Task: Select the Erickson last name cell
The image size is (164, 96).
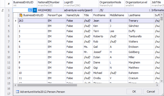Action: 141,47
